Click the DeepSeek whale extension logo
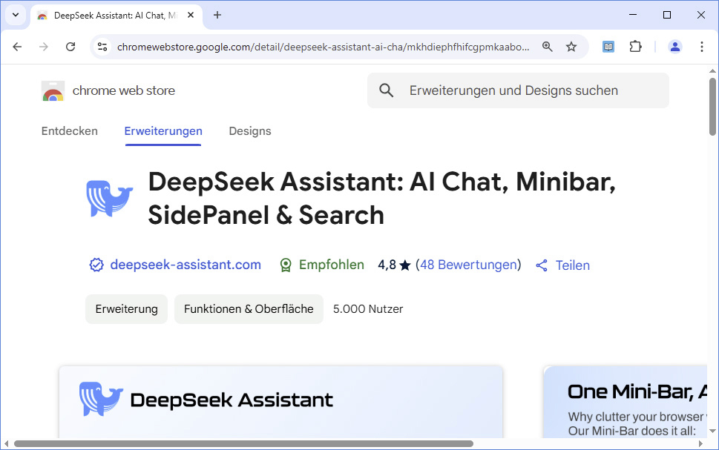Screen dimensions: 719x450 110,198
